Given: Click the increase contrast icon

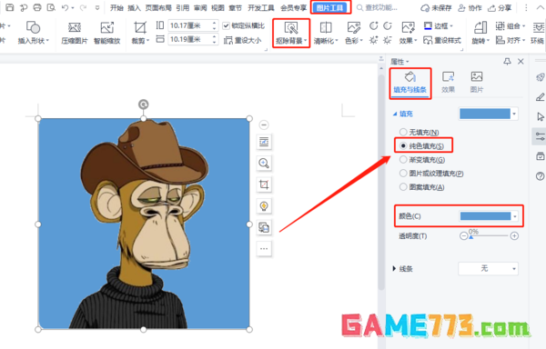Looking at the screenshot, I should (x=374, y=26).
